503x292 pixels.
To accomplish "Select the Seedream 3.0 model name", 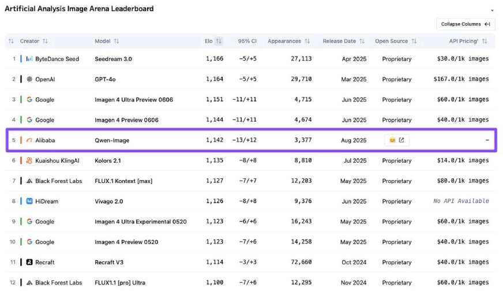I will (113, 59).
